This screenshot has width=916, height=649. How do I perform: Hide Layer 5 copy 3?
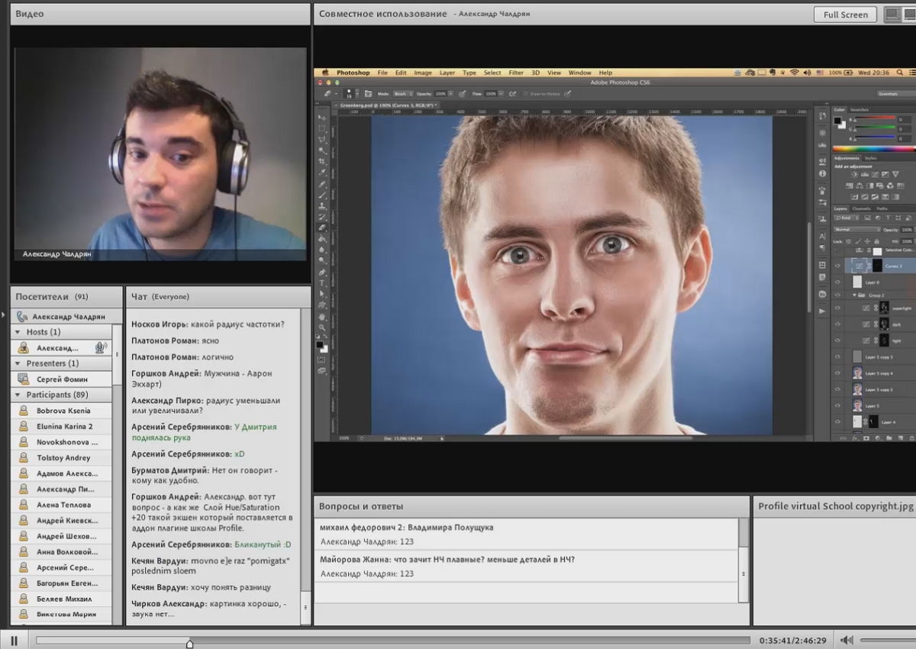(x=837, y=357)
